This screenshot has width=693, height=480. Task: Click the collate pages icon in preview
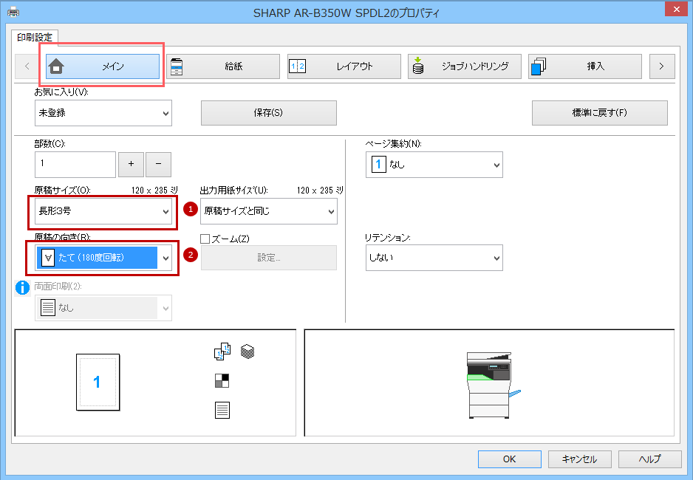click(x=222, y=352)
